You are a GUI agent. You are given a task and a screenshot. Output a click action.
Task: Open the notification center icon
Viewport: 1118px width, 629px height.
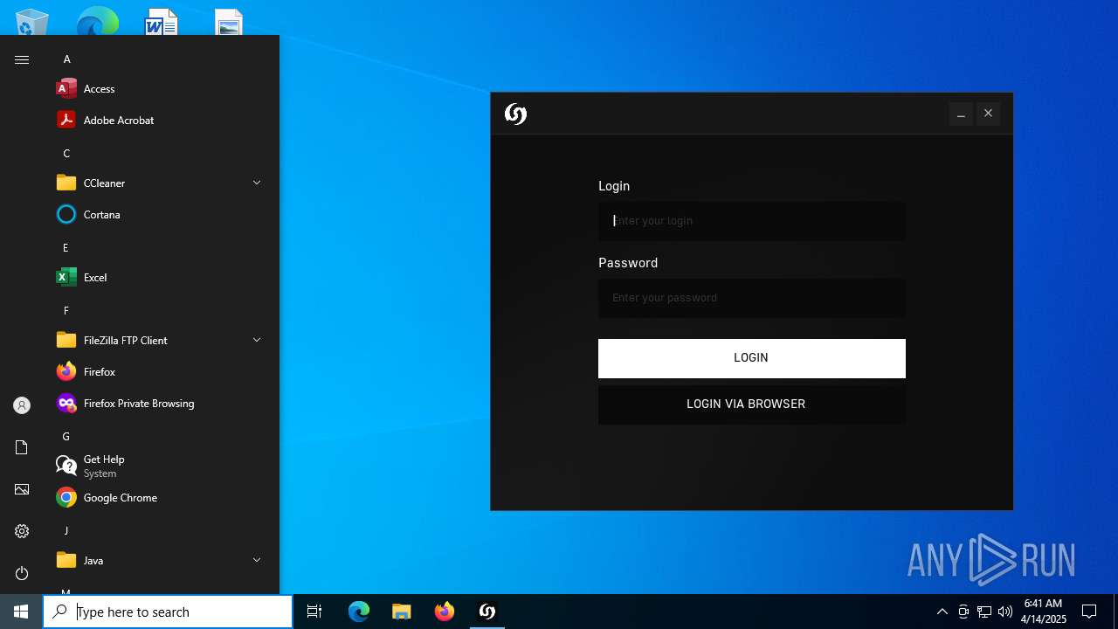1089,612
